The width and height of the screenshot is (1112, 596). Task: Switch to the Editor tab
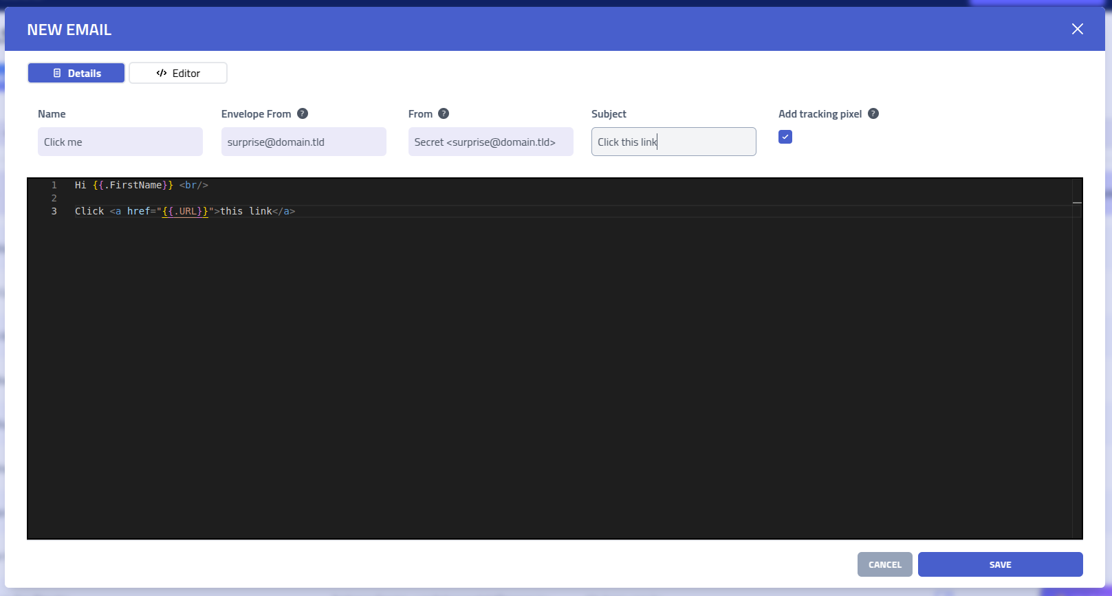[178, 73]
